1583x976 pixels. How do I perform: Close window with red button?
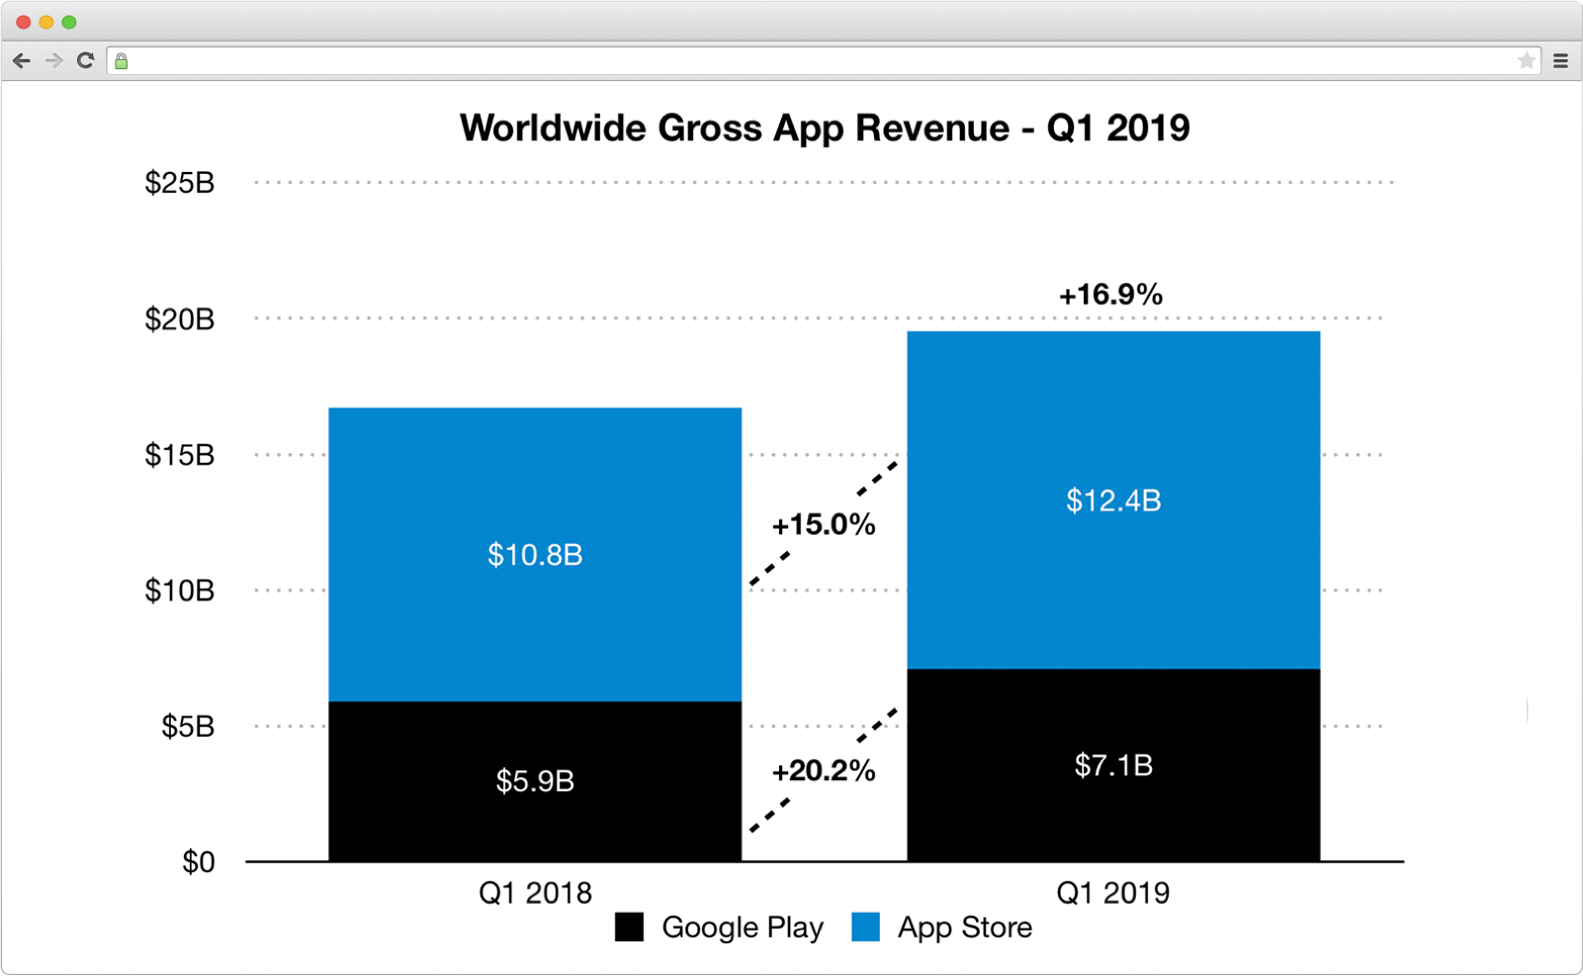[24, 22]
